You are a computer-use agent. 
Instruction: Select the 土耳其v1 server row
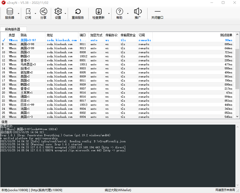coord(117,93)
